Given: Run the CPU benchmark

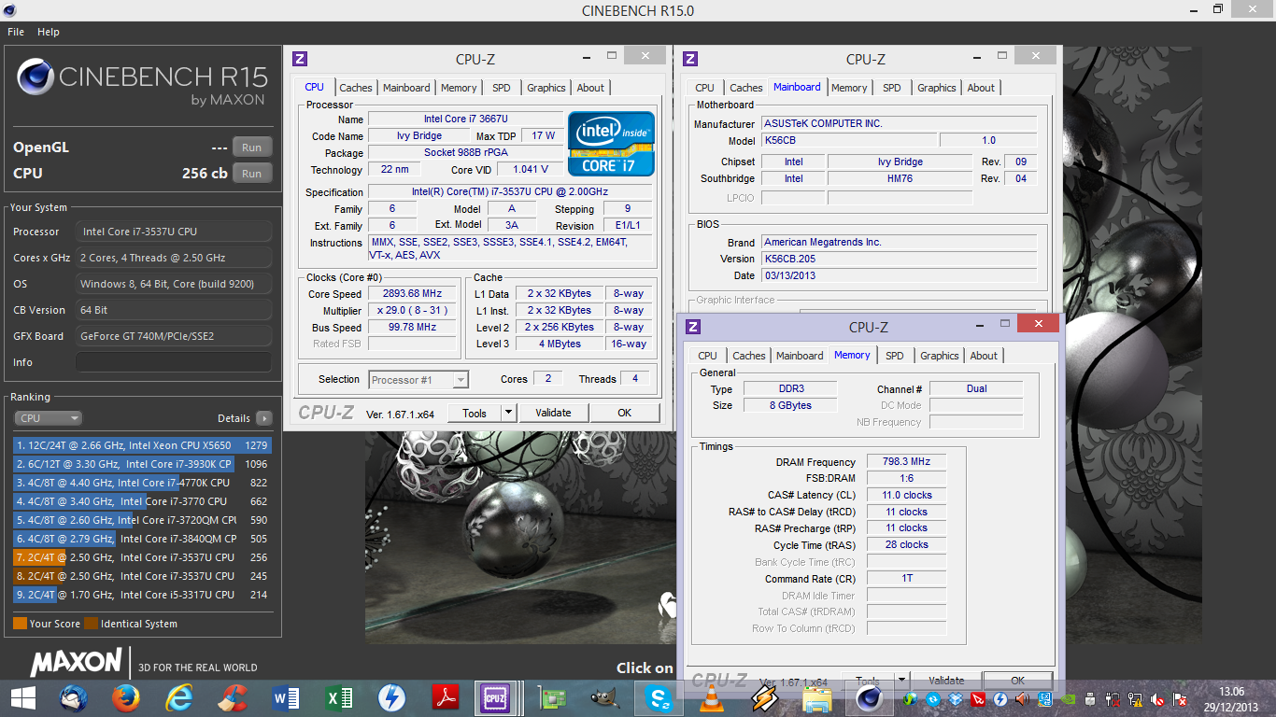Looking at the screenshot, I should (x=252, y=174).
